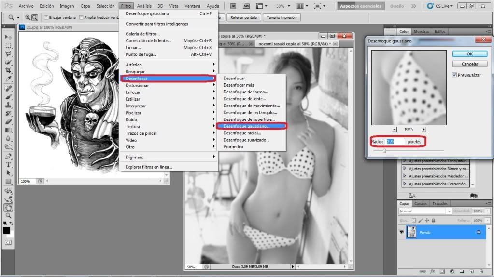Viewport: 494px width, 277px height.
Task: Open the Relleno value dropdown
Action: (x=488, y=221)
